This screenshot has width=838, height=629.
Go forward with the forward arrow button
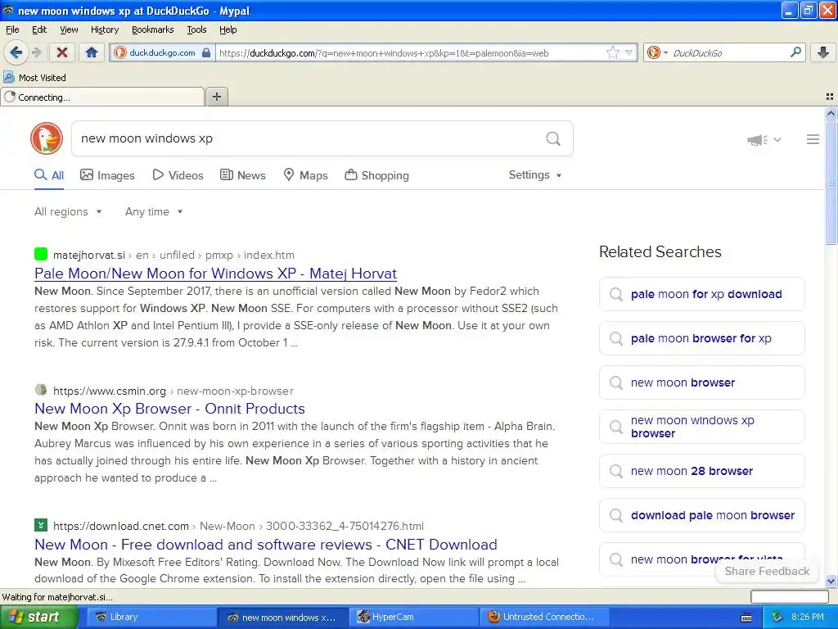pos(36,52)
